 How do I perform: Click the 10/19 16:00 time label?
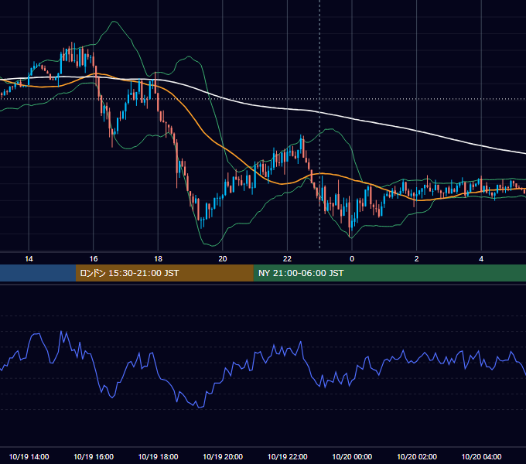[94, 456]
